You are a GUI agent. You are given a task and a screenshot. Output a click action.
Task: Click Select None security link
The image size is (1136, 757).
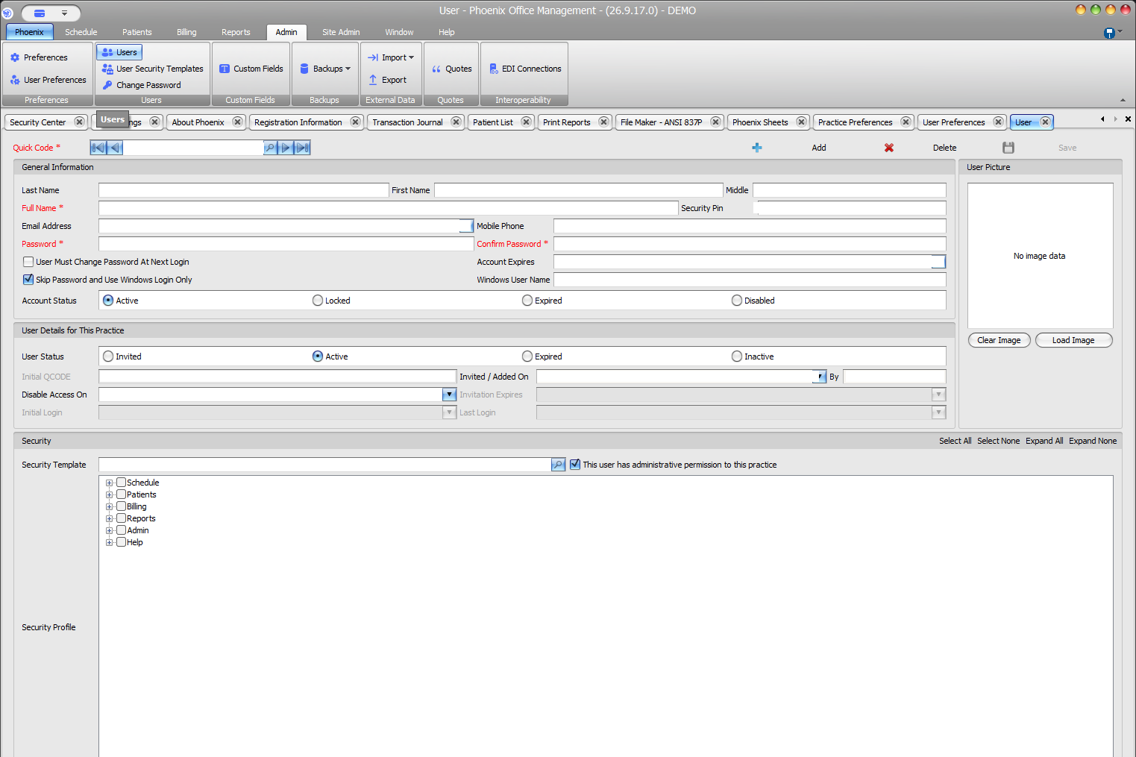[x=998, y=441]
